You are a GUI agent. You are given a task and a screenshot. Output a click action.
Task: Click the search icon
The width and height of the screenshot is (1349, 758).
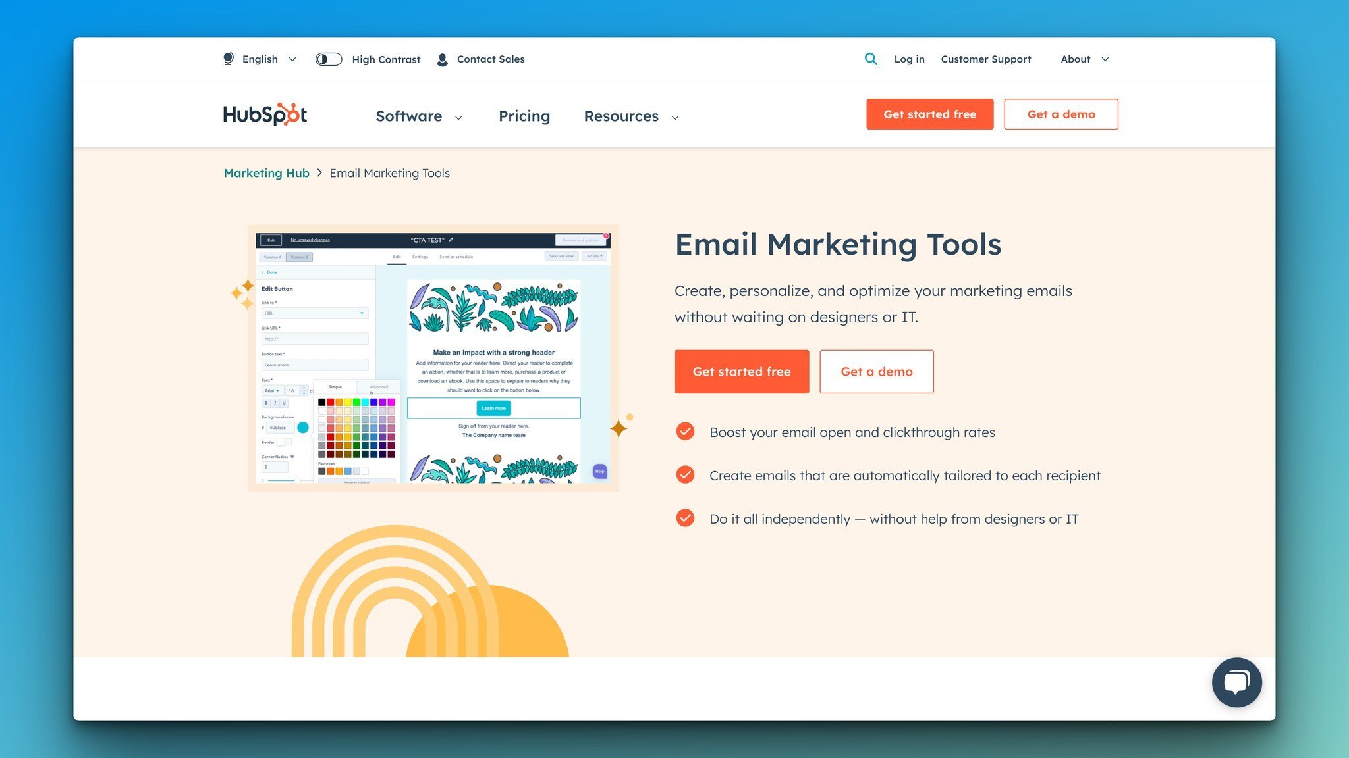click(871, 59)
